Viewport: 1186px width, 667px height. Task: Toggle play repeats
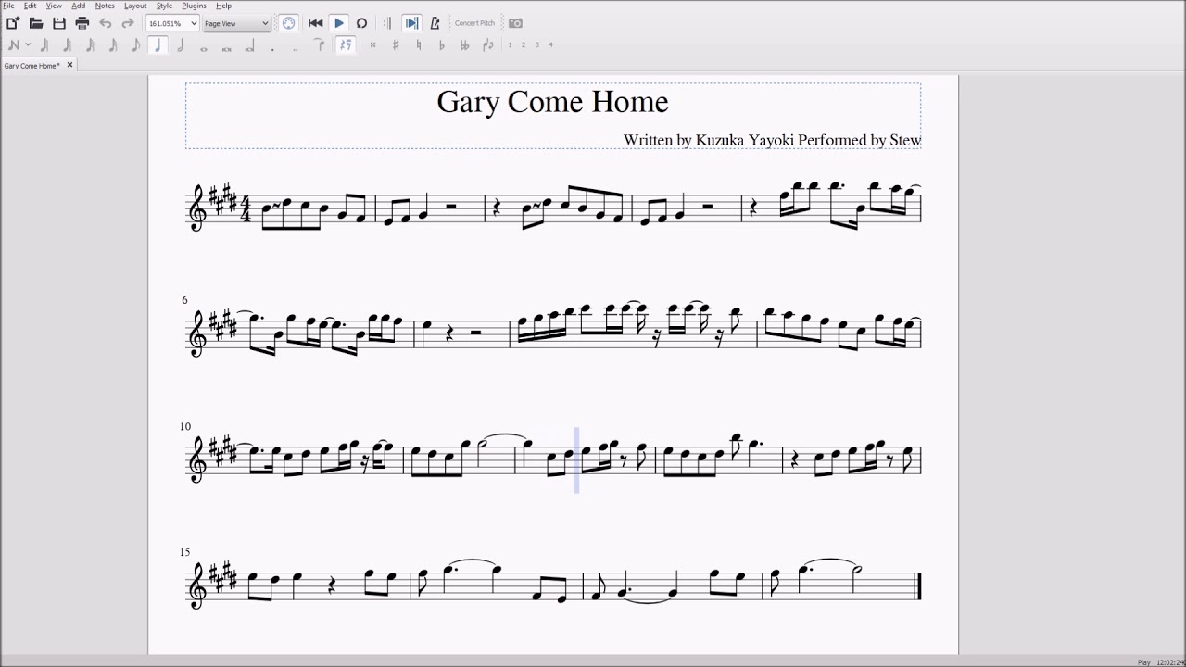pyautogui.click(x=387, y=23)
